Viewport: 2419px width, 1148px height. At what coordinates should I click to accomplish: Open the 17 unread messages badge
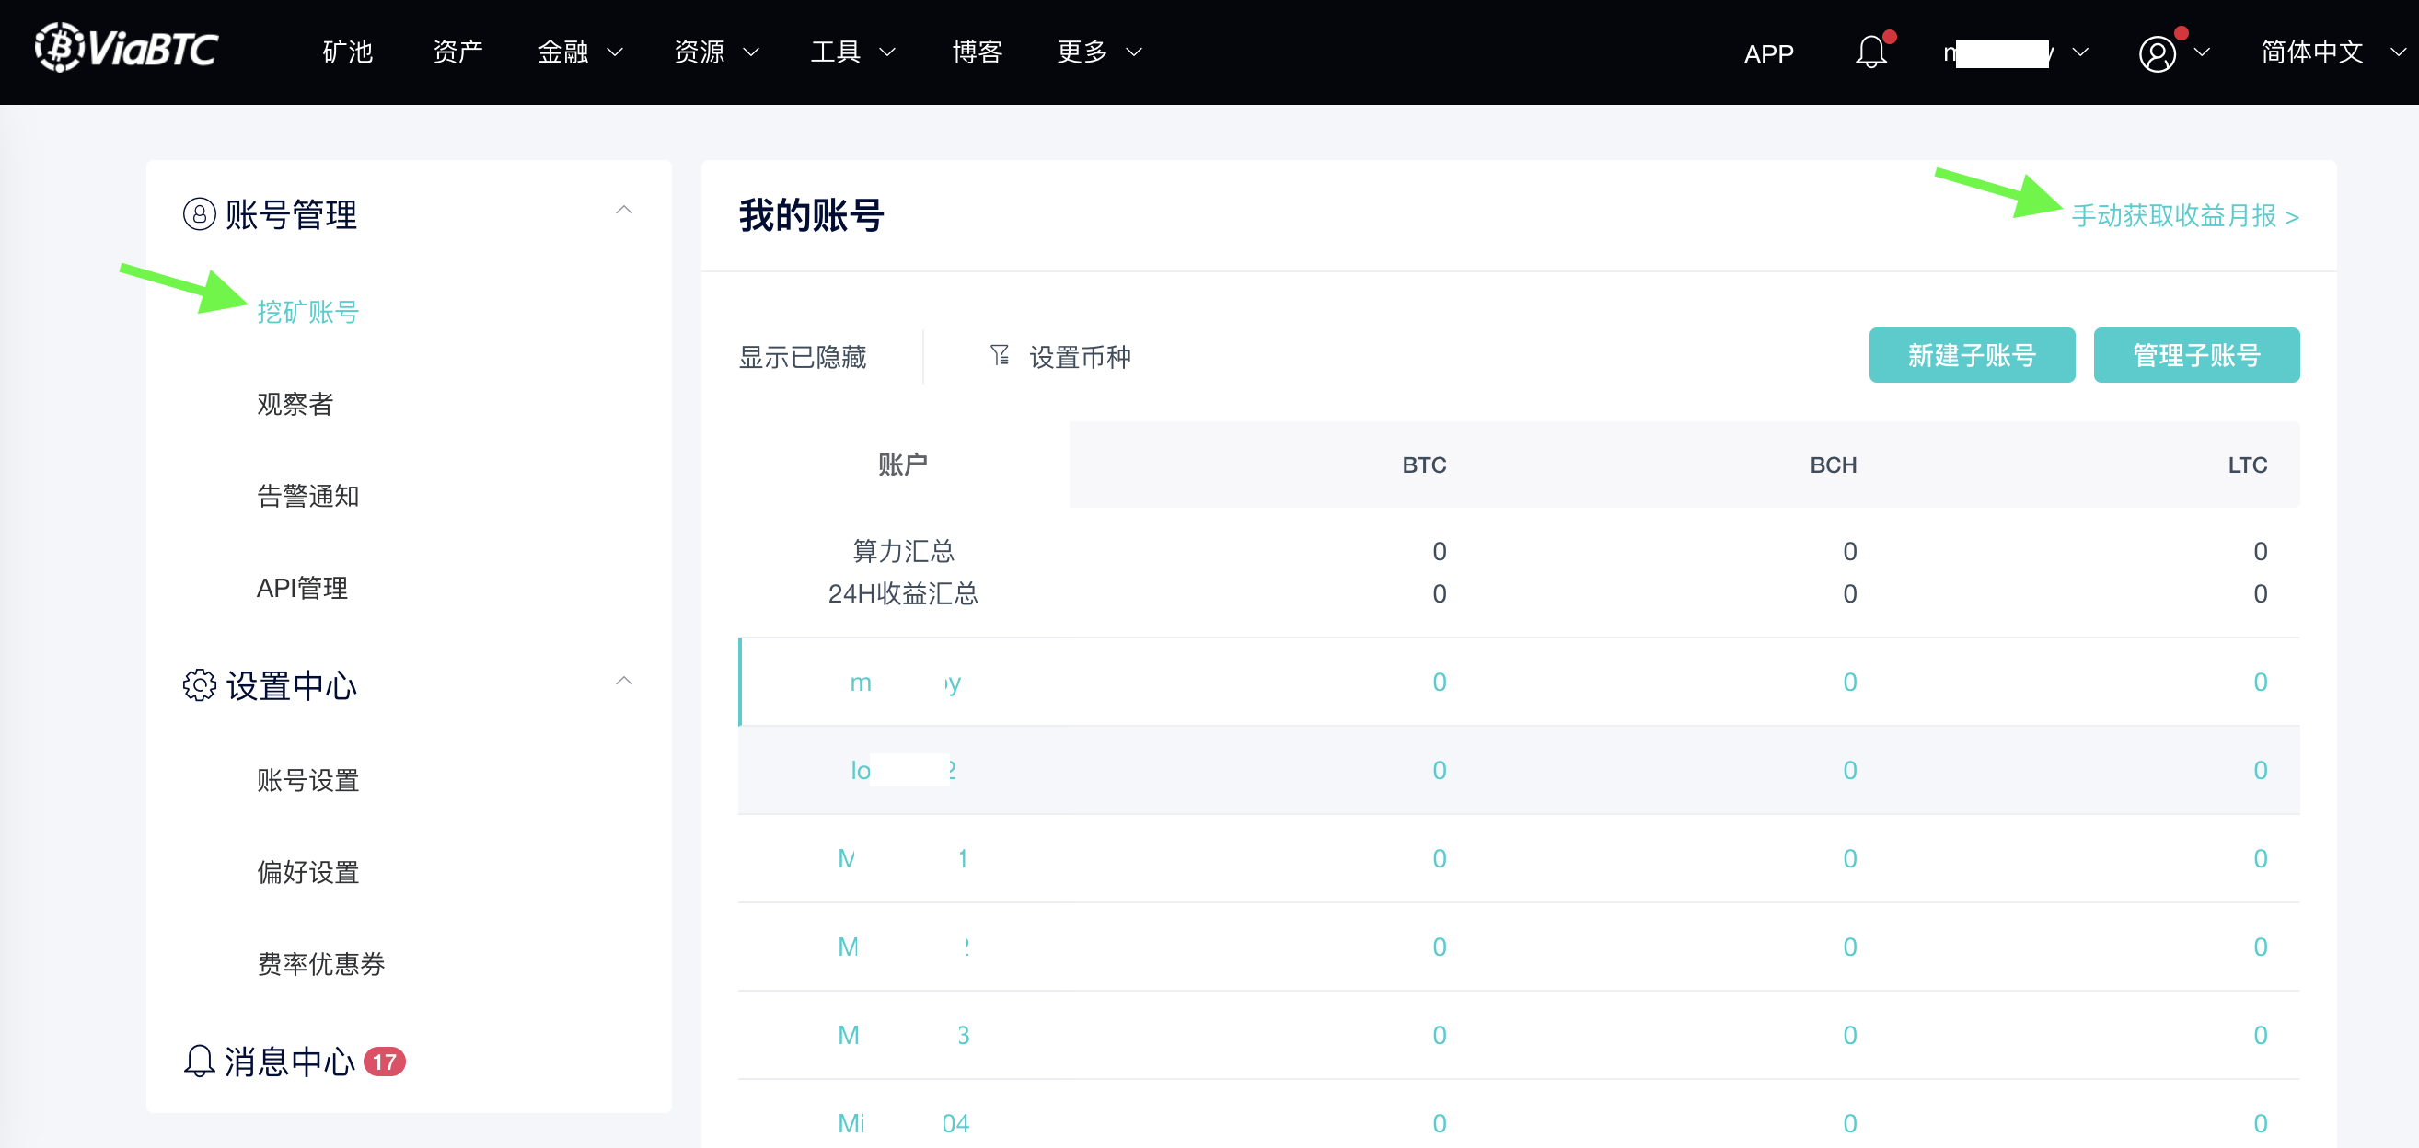click(384, 1062)
